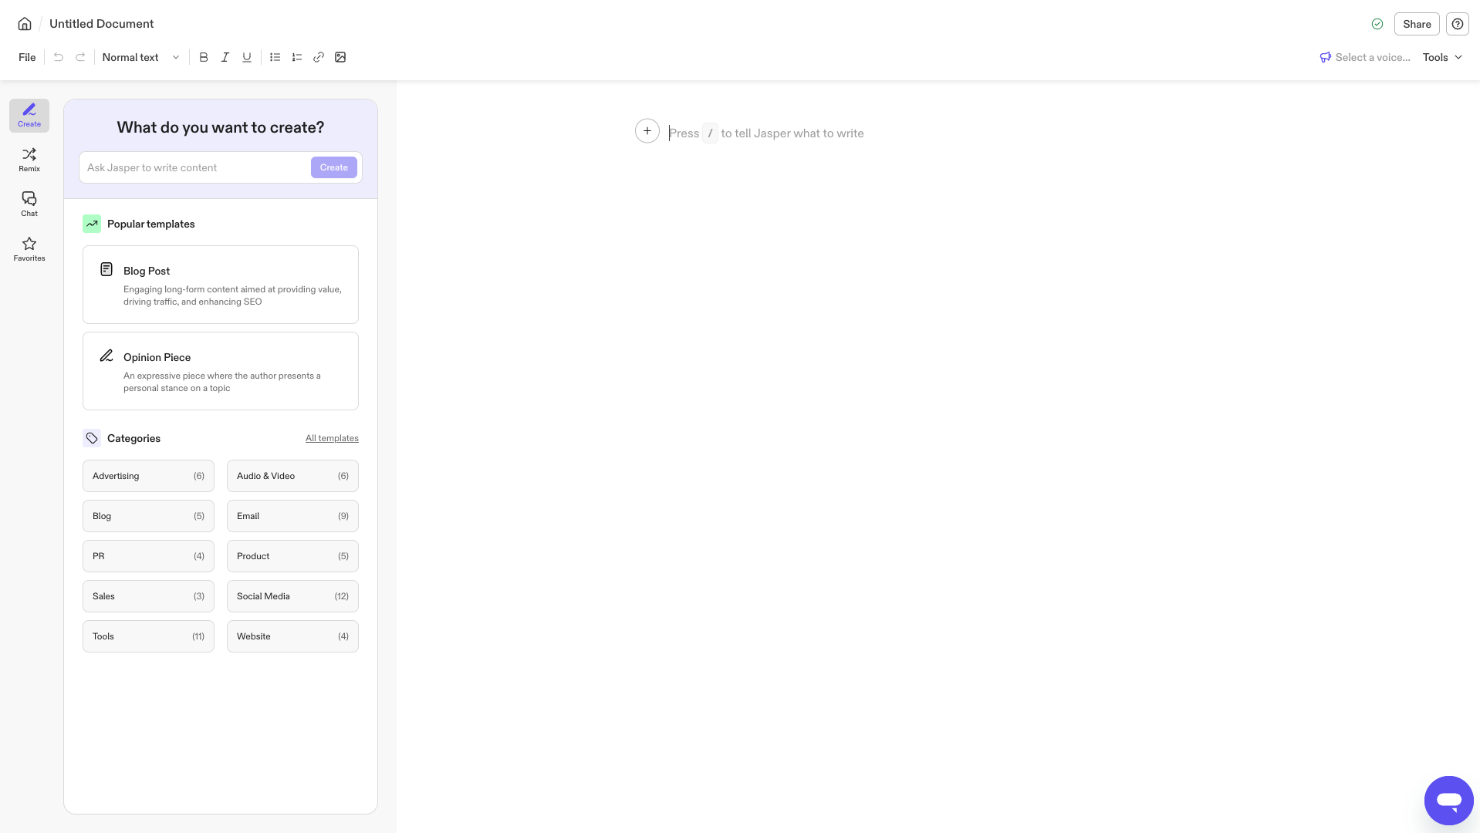Click the Ask Jasper content input field
1480x833 pixels.
193,167
